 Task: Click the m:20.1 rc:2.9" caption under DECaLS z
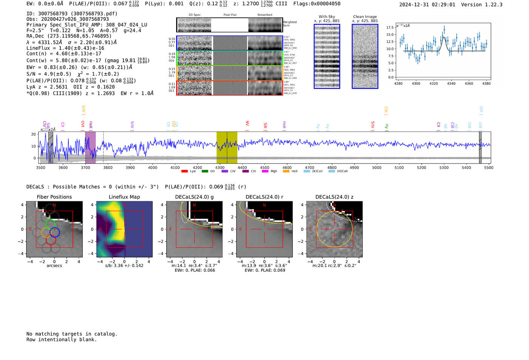334,266
